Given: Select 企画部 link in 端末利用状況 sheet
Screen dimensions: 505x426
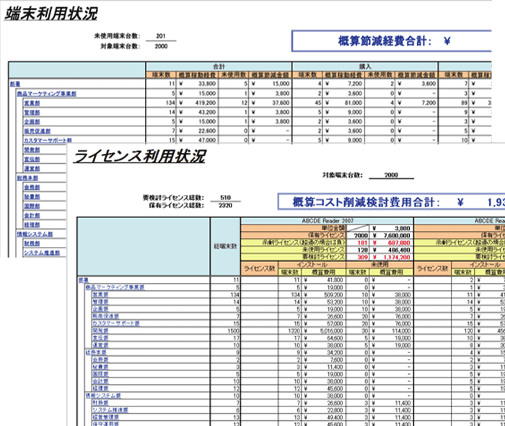Looking at the screenshot, I should click(x=32, y=121).
